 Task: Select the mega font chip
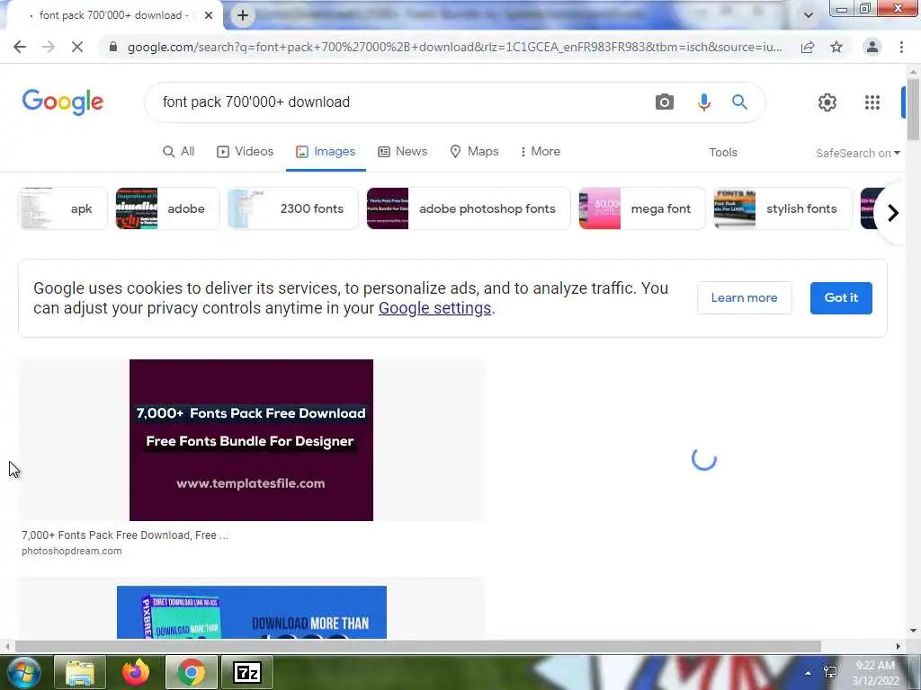click(642, 208)
